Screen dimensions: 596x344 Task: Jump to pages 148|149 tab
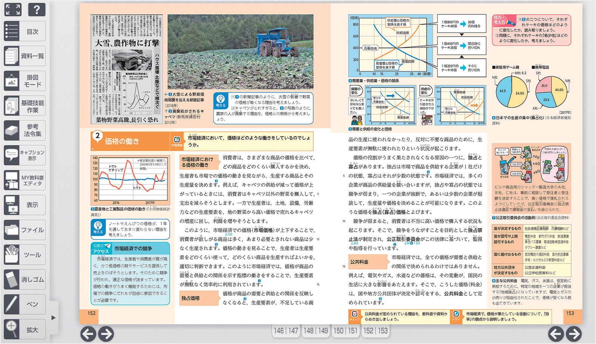[x=316, y=331]
